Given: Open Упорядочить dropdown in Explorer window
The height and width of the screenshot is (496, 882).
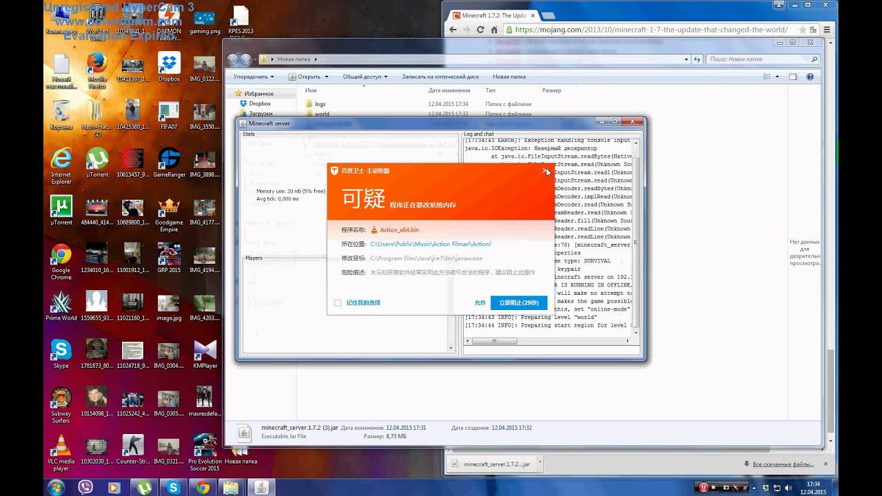Looking at the screenshot, I should (253, 76).
